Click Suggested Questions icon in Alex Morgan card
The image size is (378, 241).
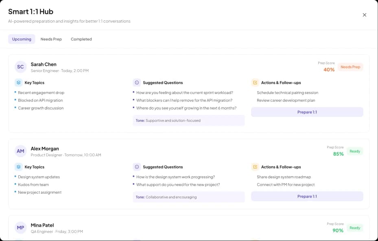137,167
